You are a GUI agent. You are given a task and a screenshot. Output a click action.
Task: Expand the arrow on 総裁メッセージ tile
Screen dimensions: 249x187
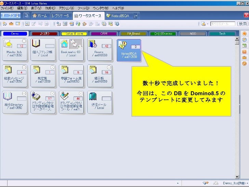tap(24, 67)
